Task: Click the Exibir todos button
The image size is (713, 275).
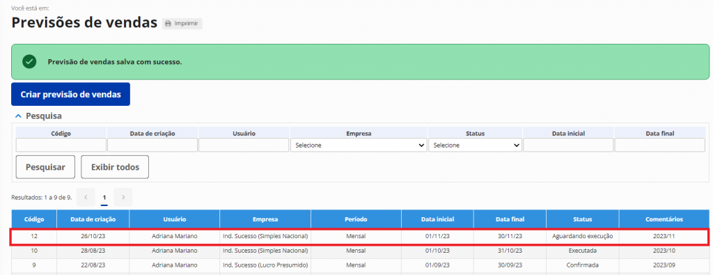Action: pyautogui.click(x=115, y=167)
